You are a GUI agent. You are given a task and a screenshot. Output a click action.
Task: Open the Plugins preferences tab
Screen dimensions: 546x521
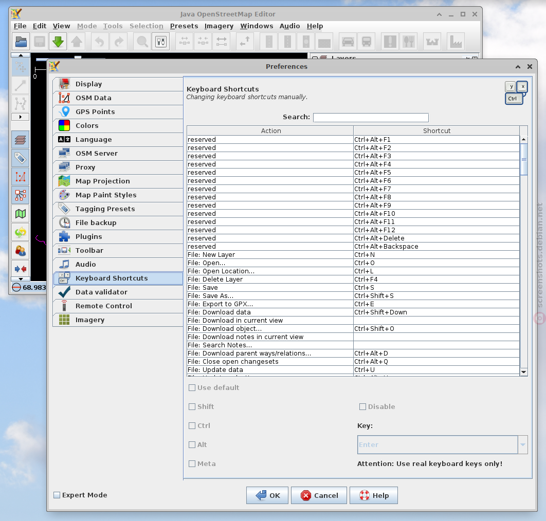pos(118,237)
